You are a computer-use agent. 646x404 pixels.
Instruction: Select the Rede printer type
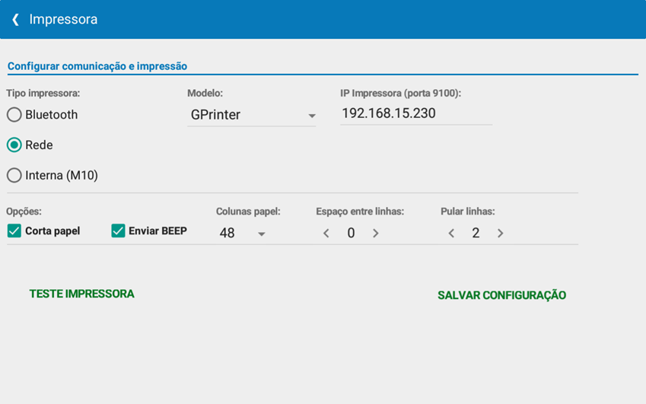14,145
